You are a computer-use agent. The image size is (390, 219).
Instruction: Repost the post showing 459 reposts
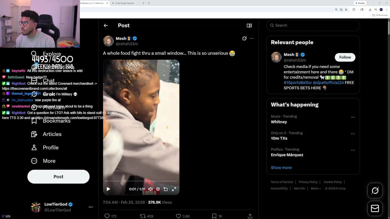(x=143, y=216)
